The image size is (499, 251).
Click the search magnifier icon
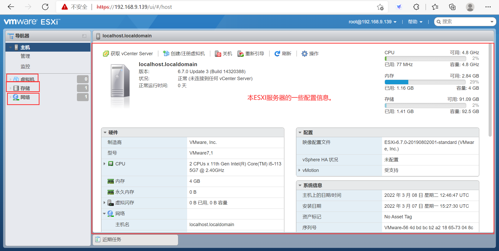click(x=439, y=22)
